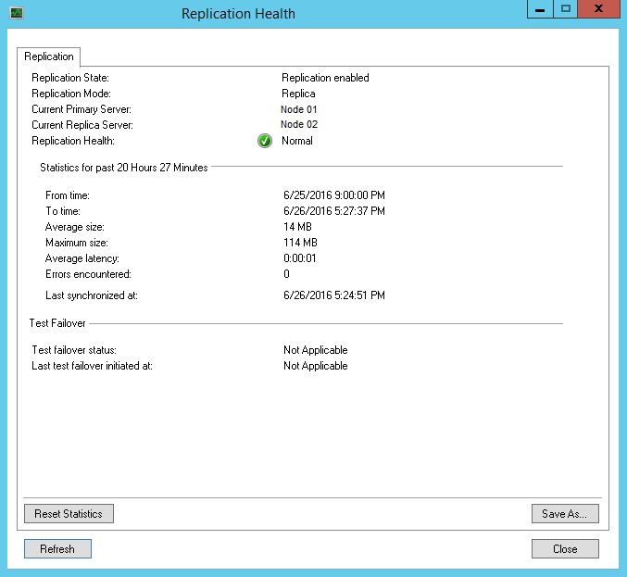The width and height of the screenshot is (627, 577).
Task: Click the 'Replication Mode:' label
Action: point(71,94)
